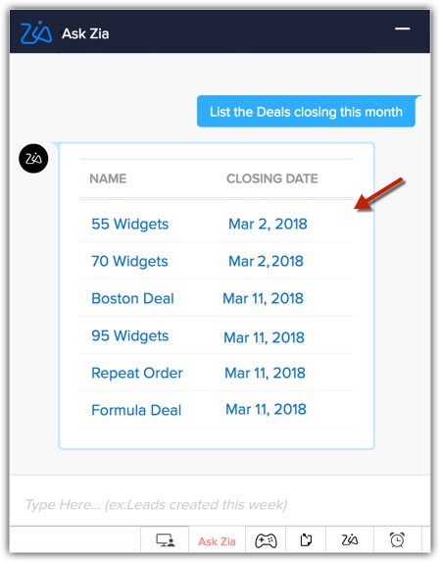
Task: Open the screen-share presenter icon in bottom bar
Action: pyautogui.click(x=165, y=540)
